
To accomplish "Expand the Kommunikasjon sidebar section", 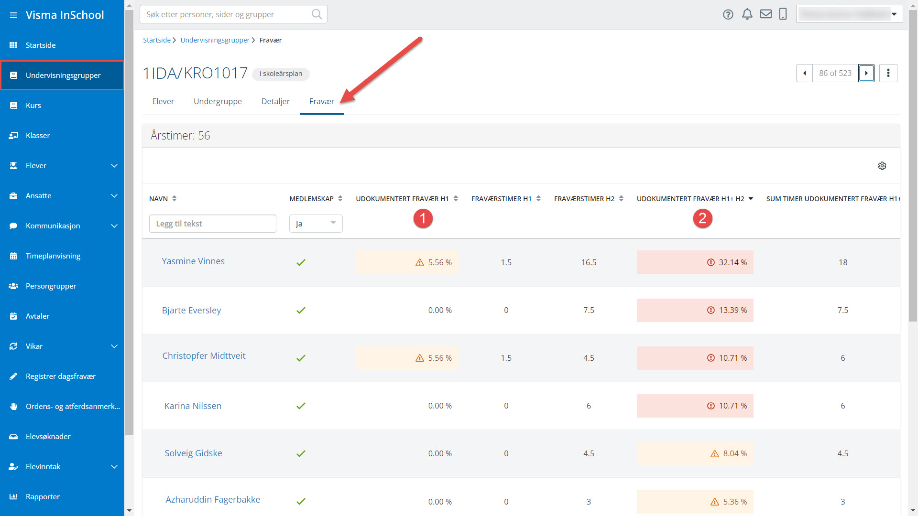I will click(114, 226).
